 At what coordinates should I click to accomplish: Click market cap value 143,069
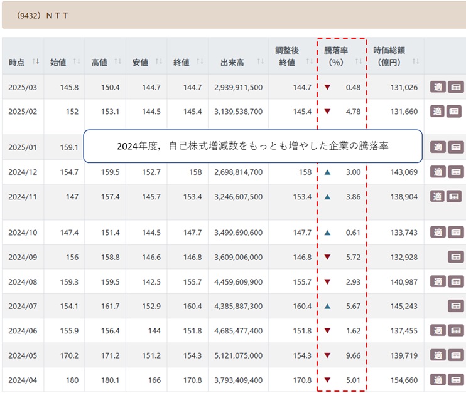[404, 172]
